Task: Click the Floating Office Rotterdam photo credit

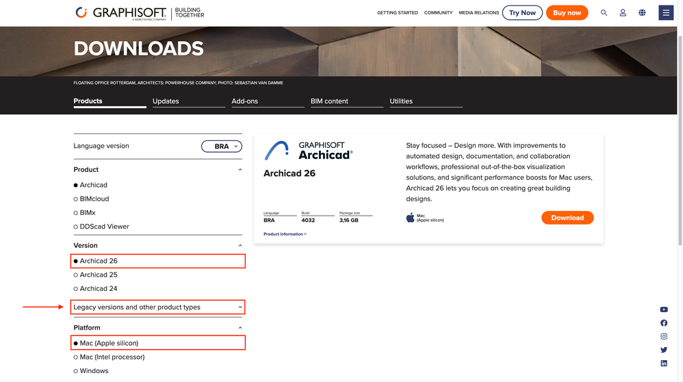Action: point(178,83)
